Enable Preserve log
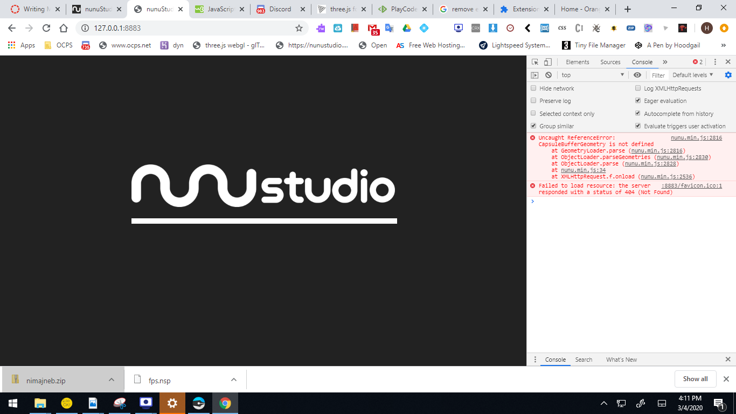The image size is (736, 414). (x=533, y=100)
